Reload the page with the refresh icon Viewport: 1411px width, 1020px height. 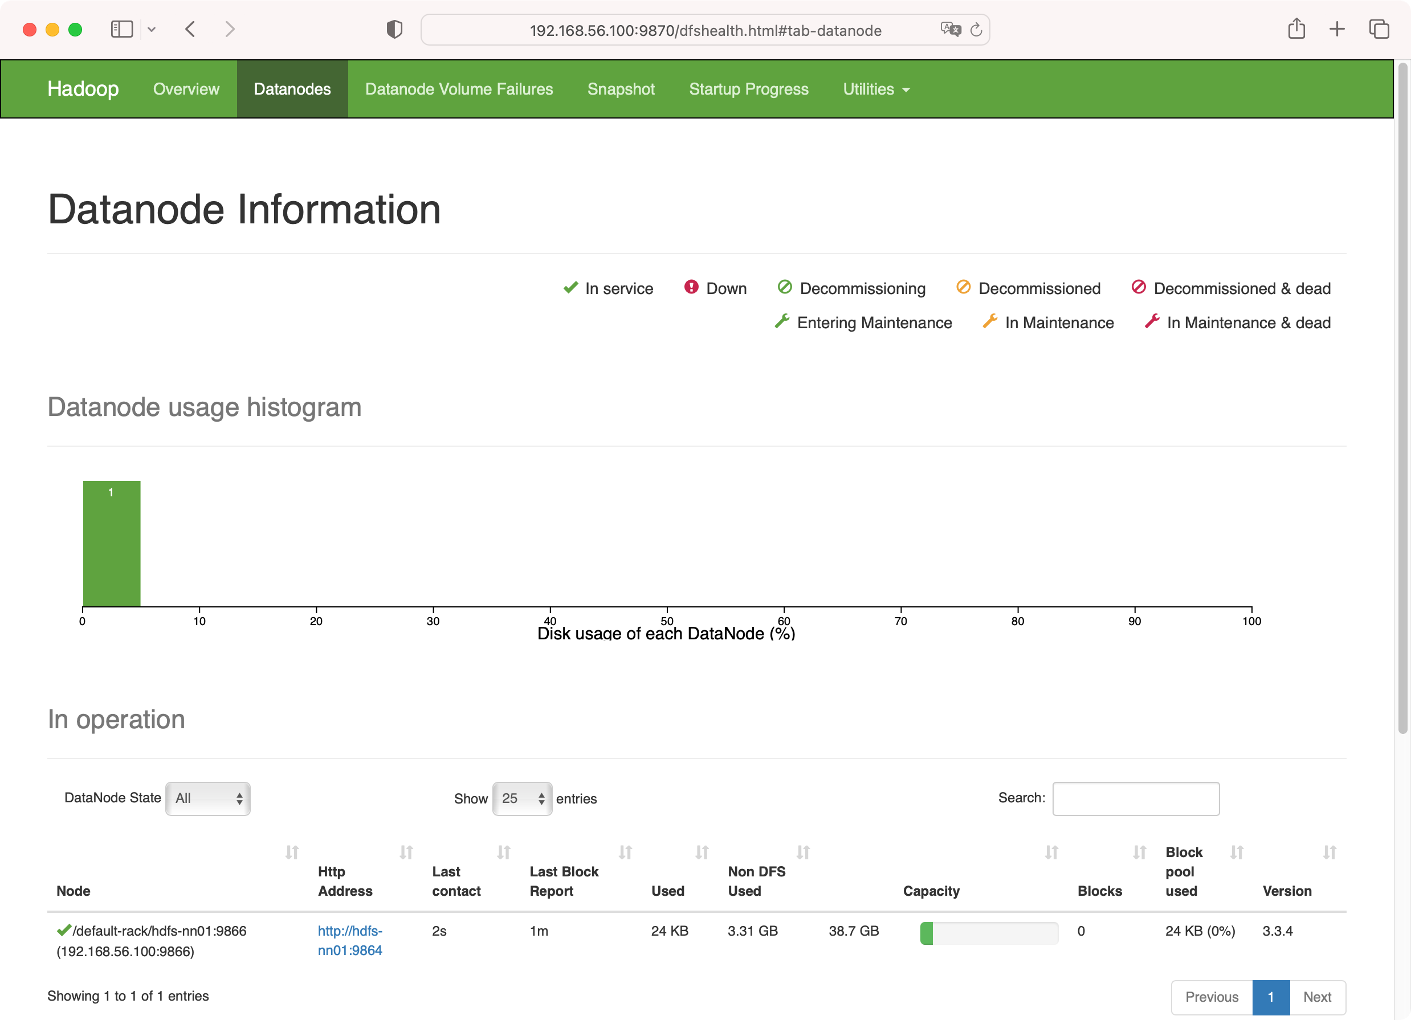976,29
